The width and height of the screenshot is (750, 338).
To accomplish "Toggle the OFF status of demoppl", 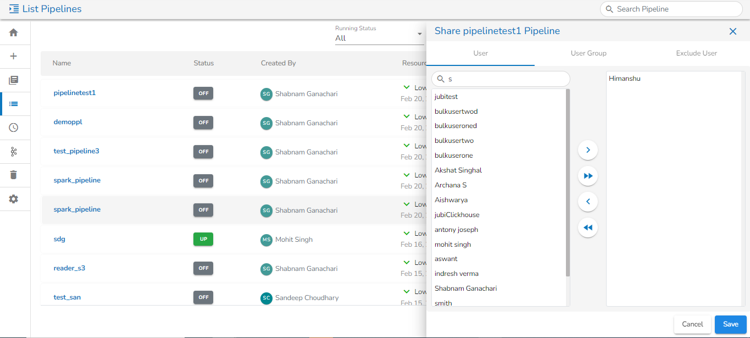I will tap(203, 123).
